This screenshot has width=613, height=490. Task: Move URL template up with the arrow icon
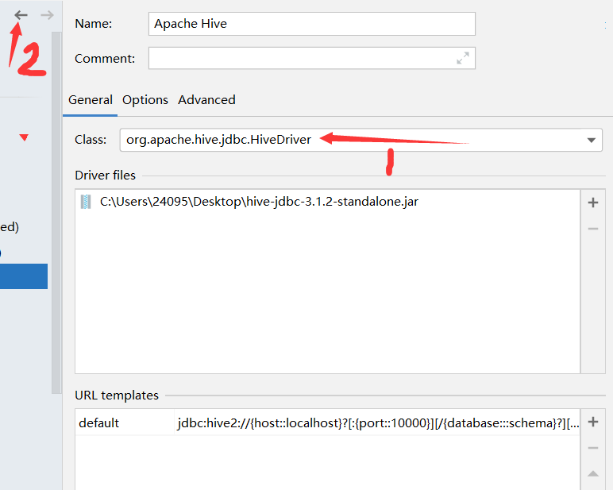[593, 473]
